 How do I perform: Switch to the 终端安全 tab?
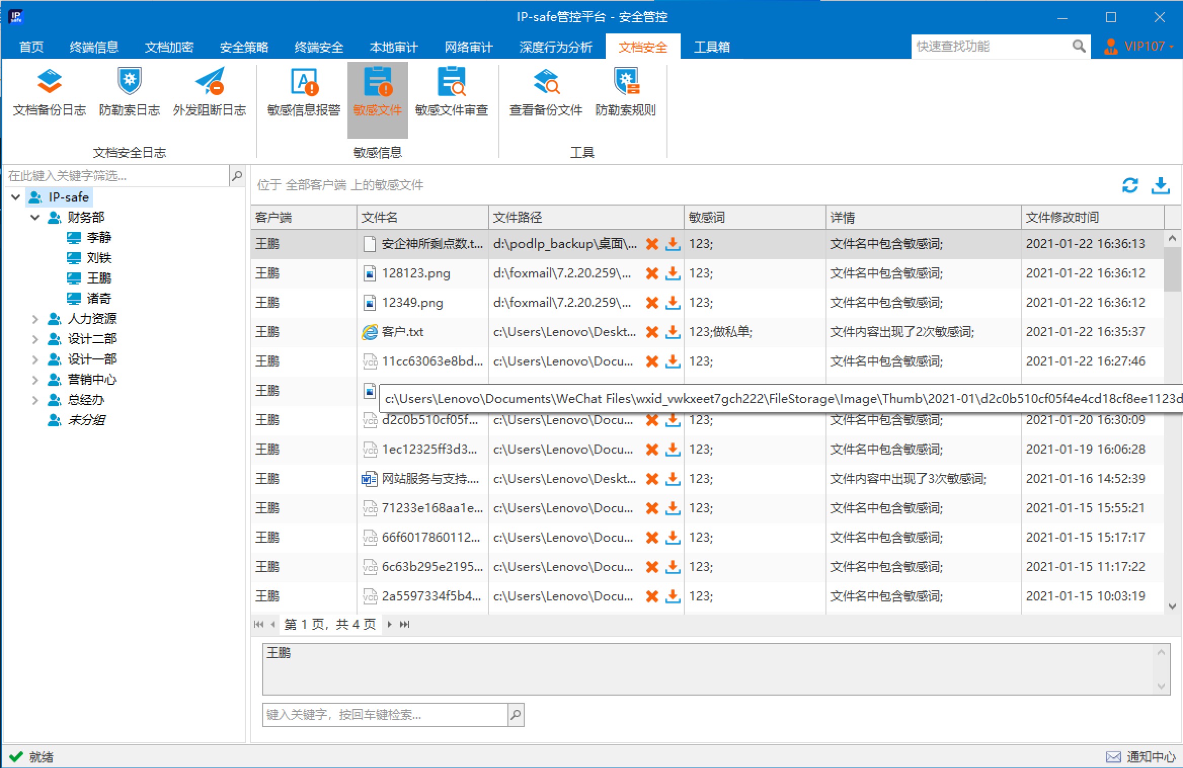pos(319,47)
